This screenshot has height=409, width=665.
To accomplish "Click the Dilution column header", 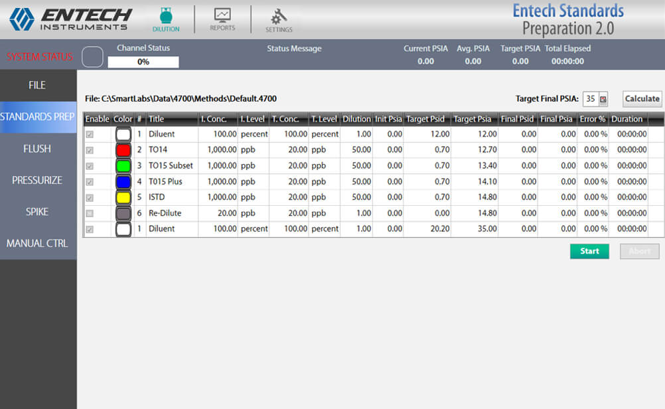I will 356,120.
